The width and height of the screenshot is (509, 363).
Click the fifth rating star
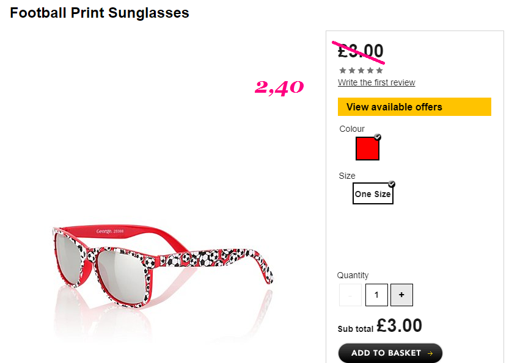coord(379,70)
